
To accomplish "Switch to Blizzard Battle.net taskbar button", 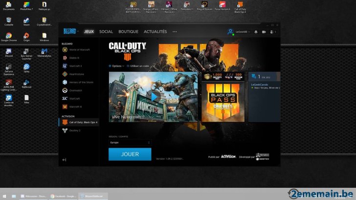I will [93, 196].
